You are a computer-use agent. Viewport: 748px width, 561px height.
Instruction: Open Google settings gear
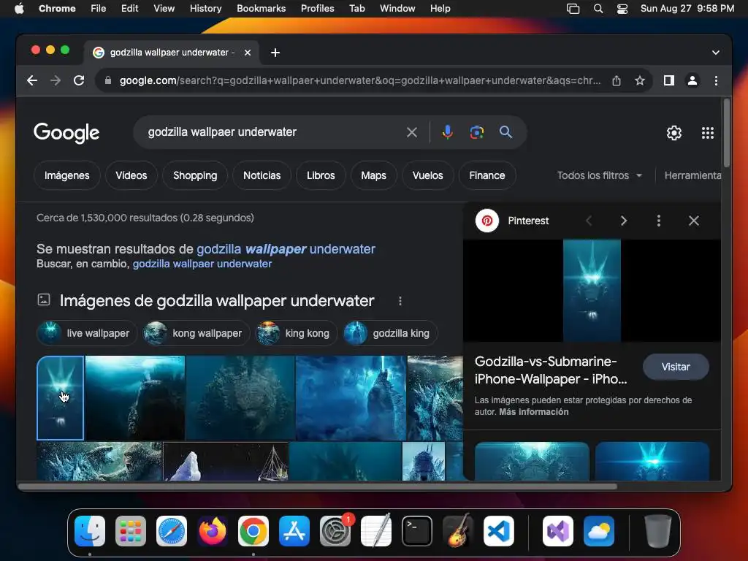[x=673, y=133]
